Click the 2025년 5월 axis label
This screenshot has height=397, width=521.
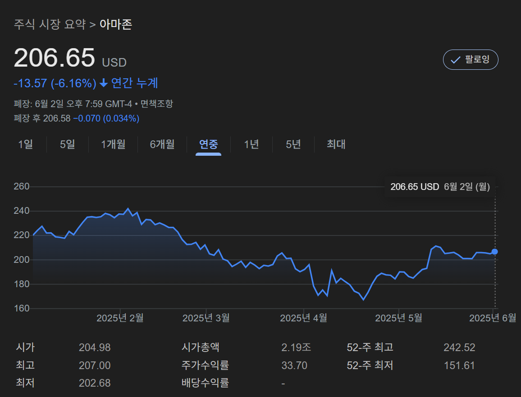click(x=398, y=318)
